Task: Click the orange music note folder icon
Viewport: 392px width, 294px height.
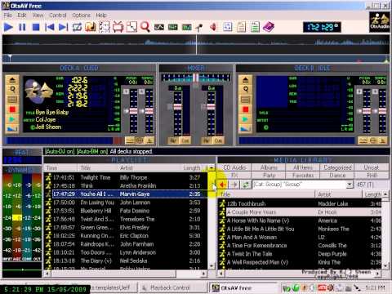Action: pyautogui.click(x=91, y=27)
